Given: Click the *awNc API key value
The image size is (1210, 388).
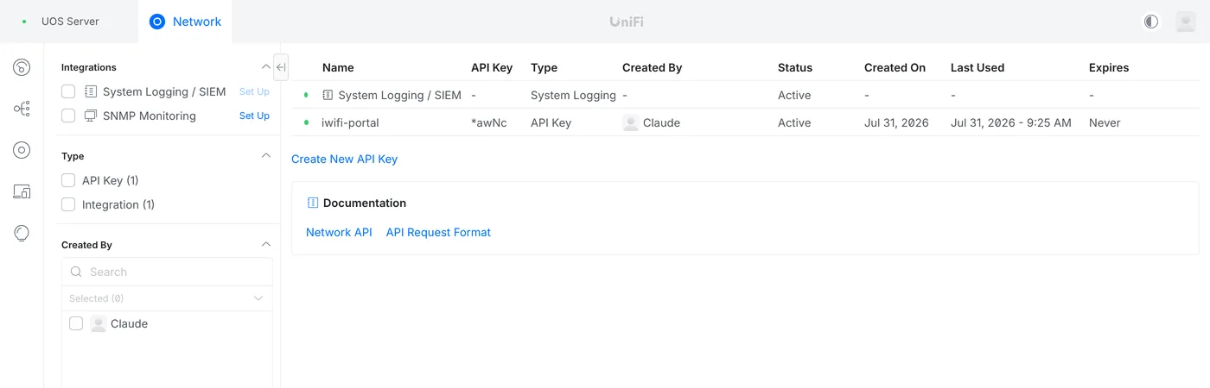Looking at the screenshot, I should [489, 122].
